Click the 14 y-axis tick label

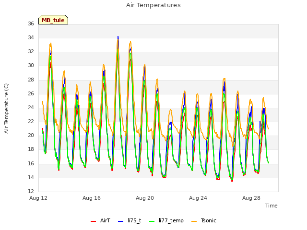31,177
